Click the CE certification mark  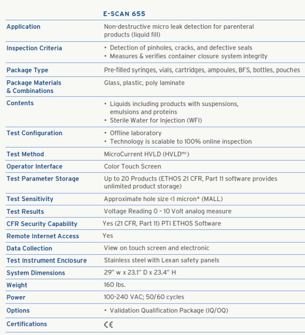108,325
